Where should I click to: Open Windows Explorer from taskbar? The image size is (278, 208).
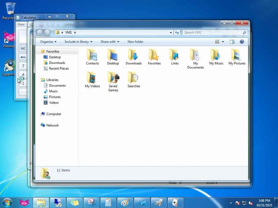[41, 203]
